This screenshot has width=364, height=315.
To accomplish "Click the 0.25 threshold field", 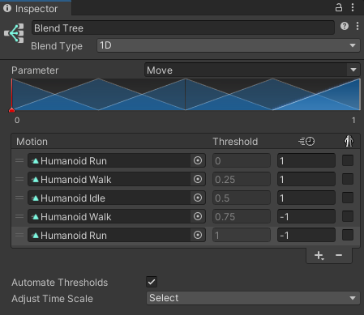I will pos(242,179).
